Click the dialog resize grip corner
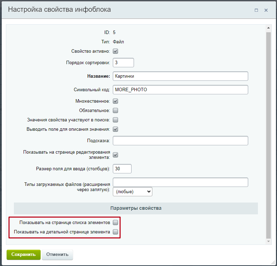The height and width of the screenshot is (266, 277). [273, 262]
